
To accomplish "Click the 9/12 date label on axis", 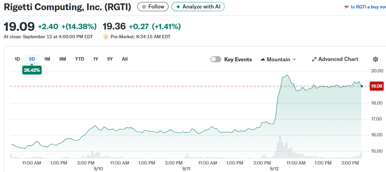I will click(274, 169).
